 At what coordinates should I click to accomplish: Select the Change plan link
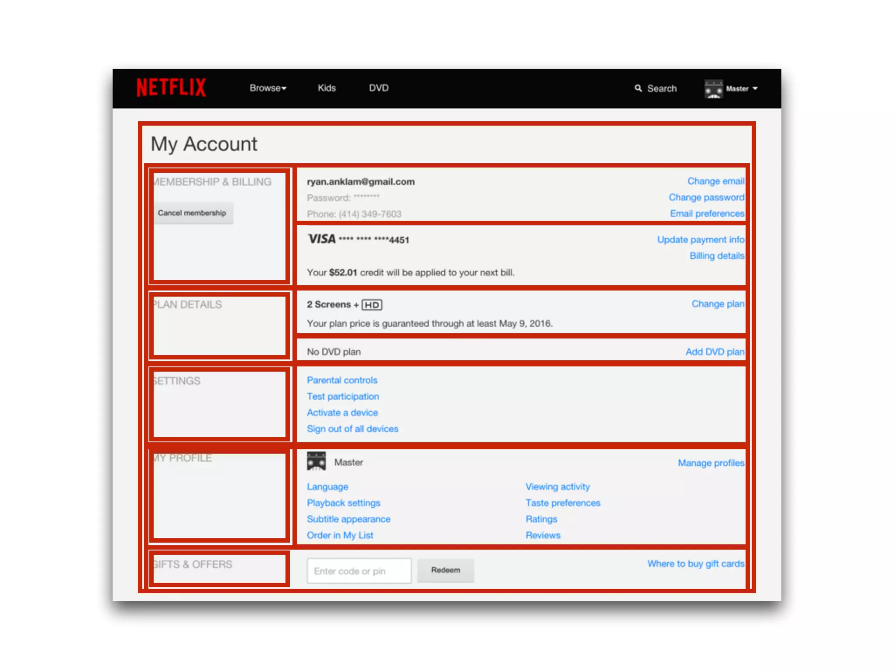coord(717,304)
